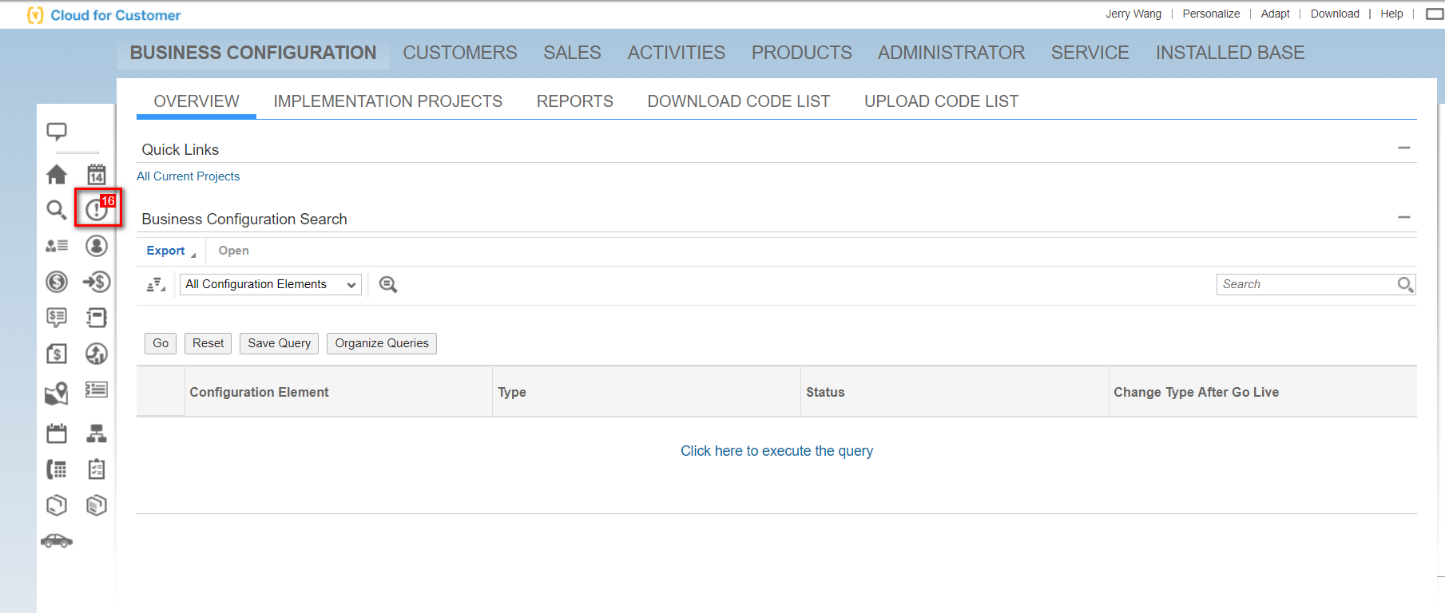
Task: Click the magnifier inside Search field
Action: [1406, 285]
